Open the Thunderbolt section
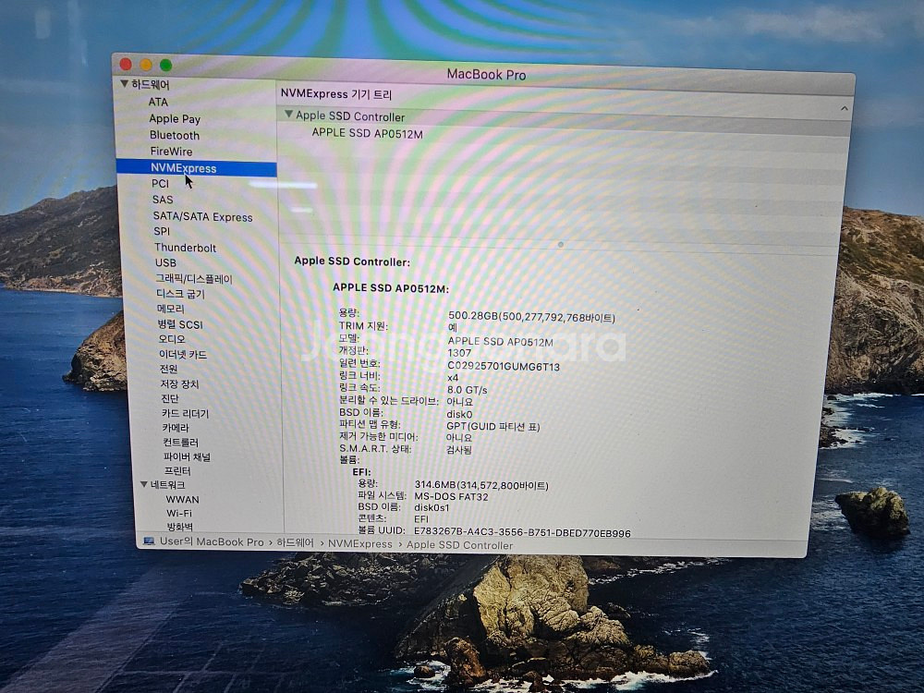This screenshot has height=693, width=924. click(x=185, y=248)
